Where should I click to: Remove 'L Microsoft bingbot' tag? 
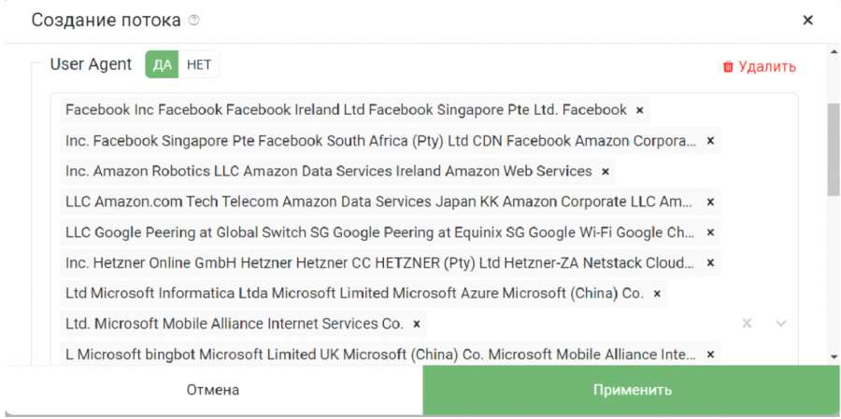(x=710, y=355)
